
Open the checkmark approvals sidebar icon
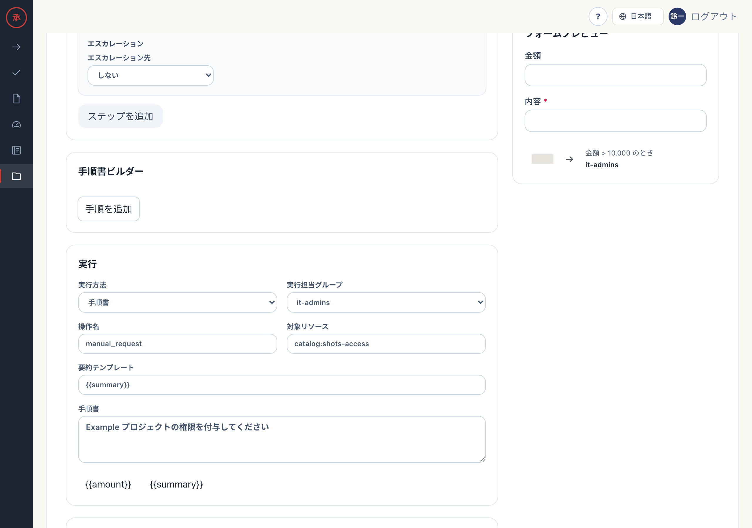point(16,73)
